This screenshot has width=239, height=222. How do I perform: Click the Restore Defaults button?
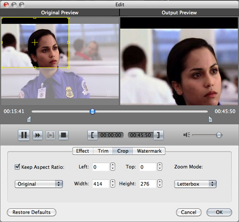pos(31,212)
